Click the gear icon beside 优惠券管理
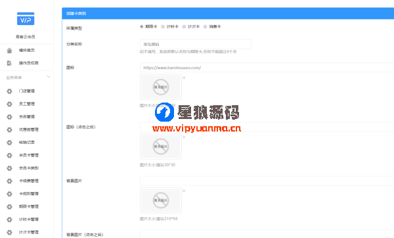 point(9,130)
